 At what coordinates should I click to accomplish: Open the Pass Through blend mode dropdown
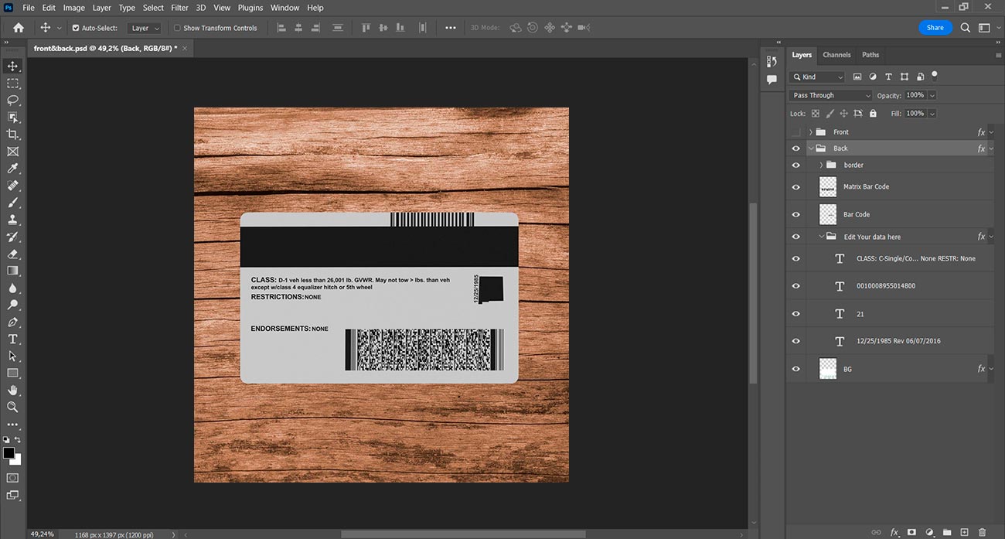[830, 95]
